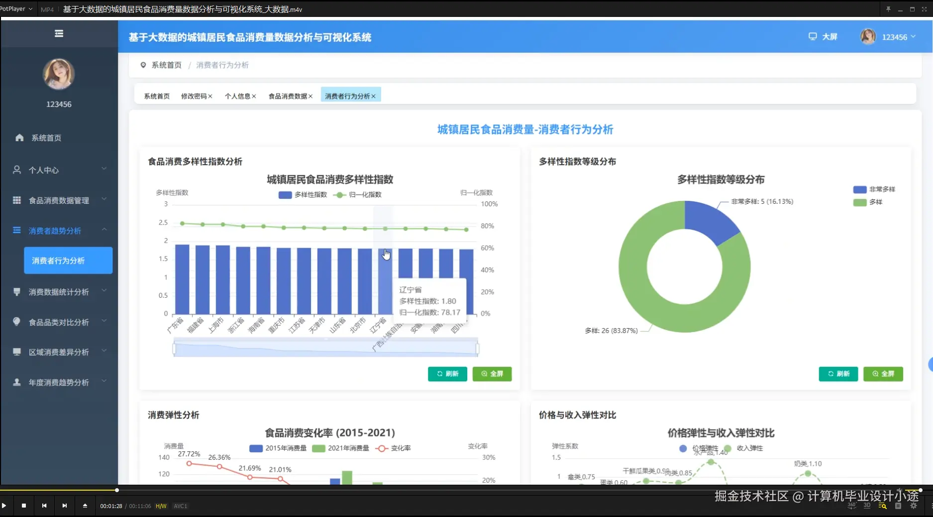Click the 全屏 button on donut chart panel
The image size is (933, 517).
tap(883, 374)
